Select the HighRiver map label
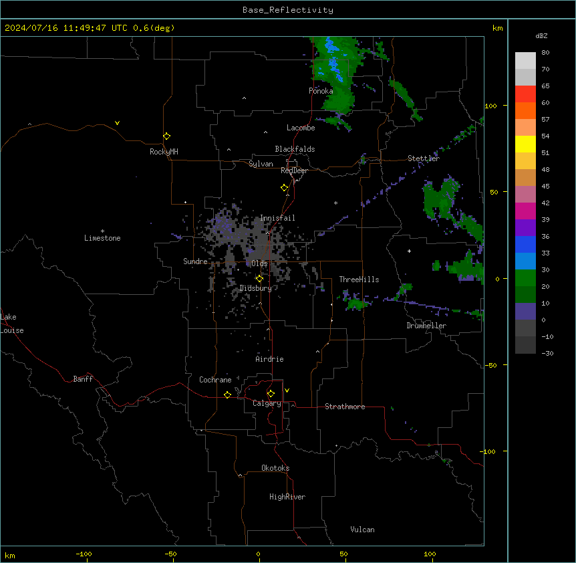This screenshot has height=563, width=576. [287, 497]
